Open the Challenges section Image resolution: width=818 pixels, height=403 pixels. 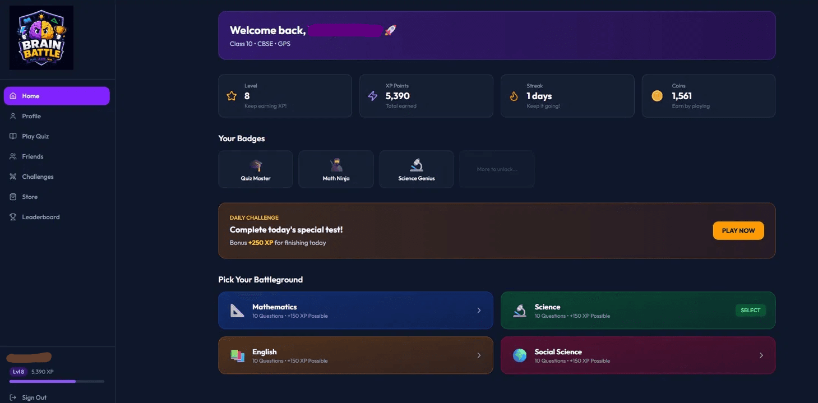pos(57,177)
